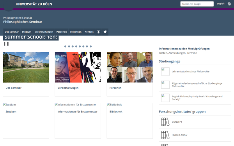This screenshot has height=146, width=234.
Task: Click the Universität zu Köln header title
Action: click(34, 4)
